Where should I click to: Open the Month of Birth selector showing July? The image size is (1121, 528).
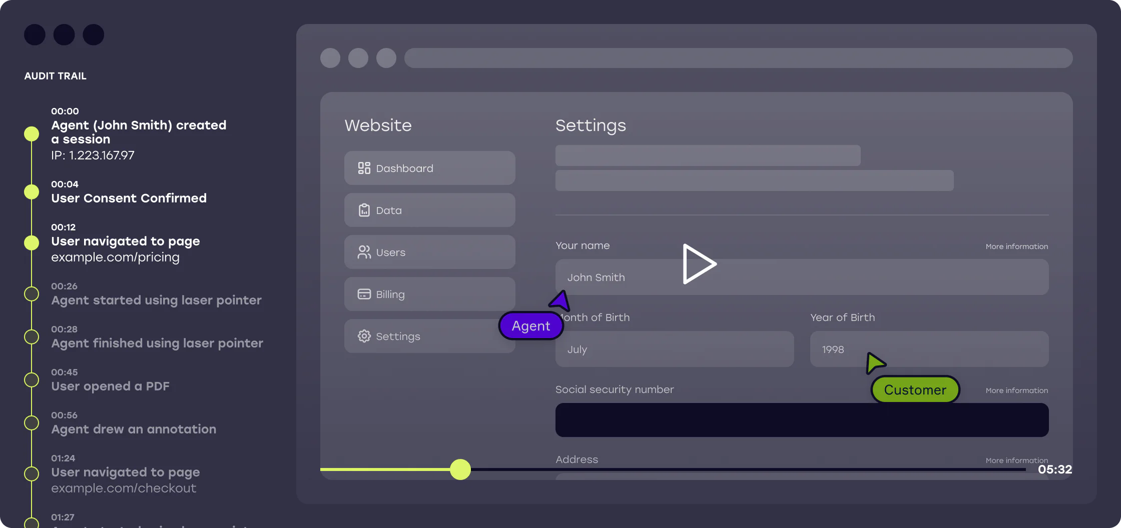(674, 349)
